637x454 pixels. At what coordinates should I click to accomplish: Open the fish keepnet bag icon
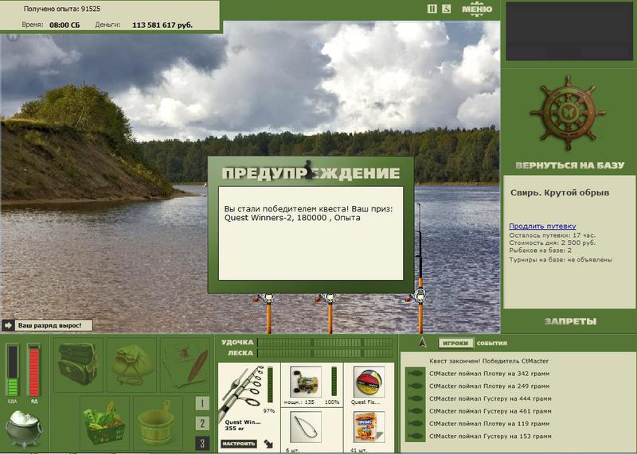point(132,364)
